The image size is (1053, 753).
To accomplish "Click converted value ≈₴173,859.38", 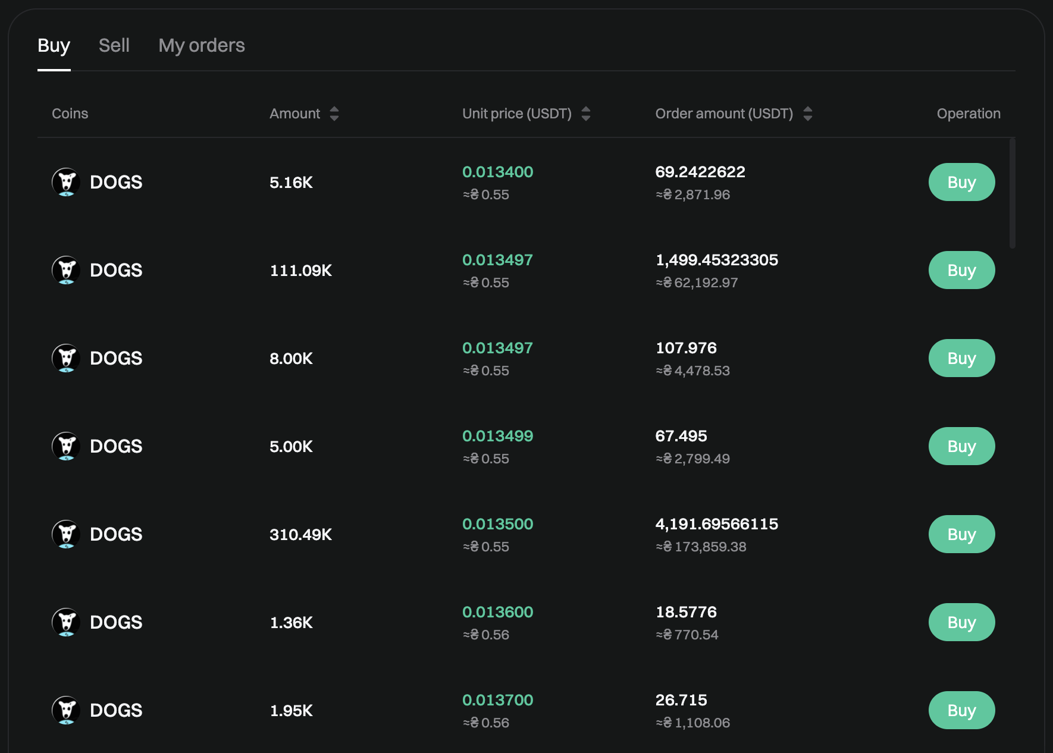I will click(x=701, y=547).
